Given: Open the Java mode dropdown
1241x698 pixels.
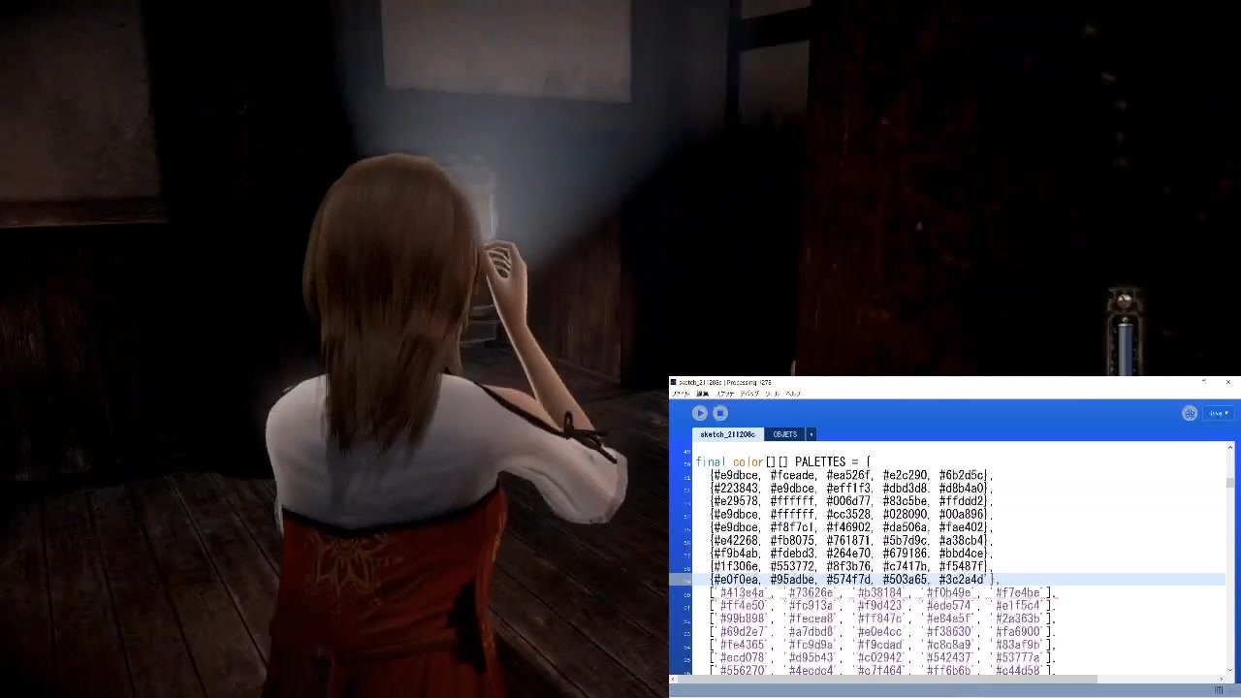Looking at the screenshot, I should [x=1217, y=413].
